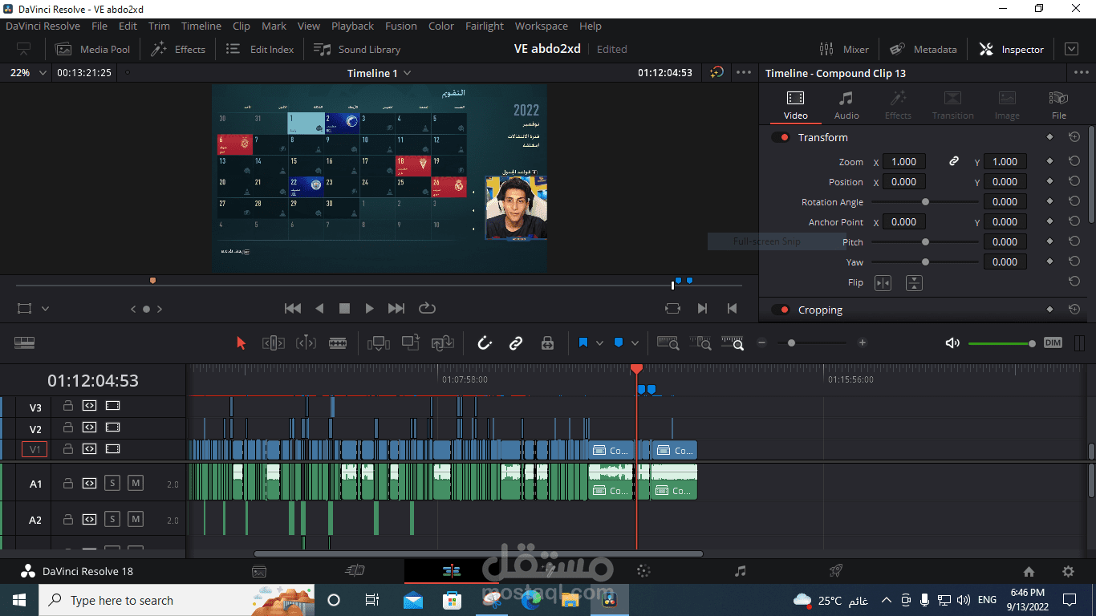
Task: Toggle the Linked Selection chain icon
Action: [516, 343]
